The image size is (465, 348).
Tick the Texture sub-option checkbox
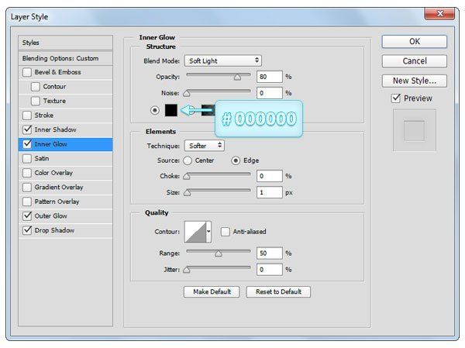(x=36, y=101)
